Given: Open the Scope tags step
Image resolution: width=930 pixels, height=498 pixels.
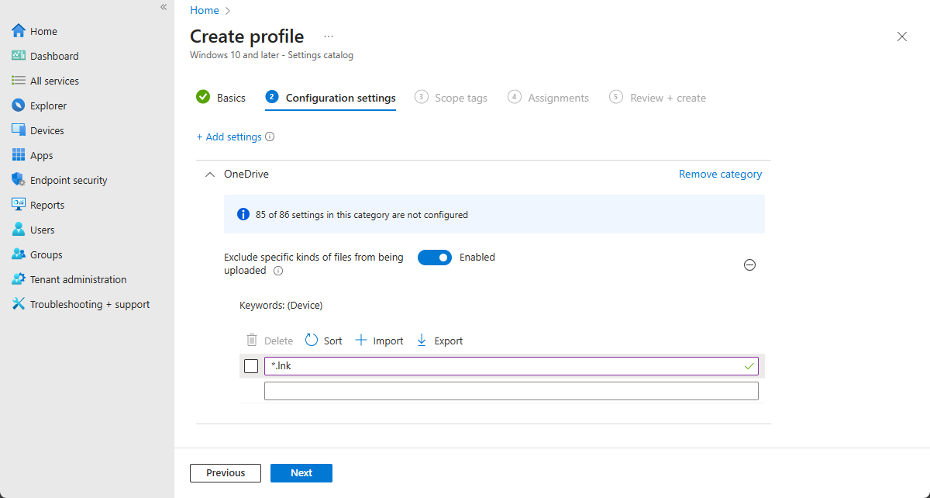Looking at the screenshot, I should (x=451, y=98).
